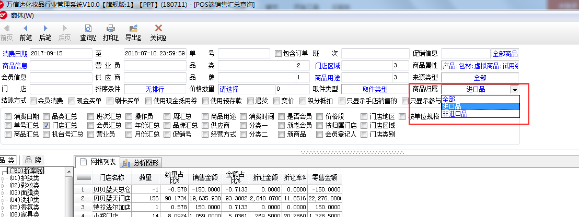Open the 取件类型 selector

(x=375, y=89)
